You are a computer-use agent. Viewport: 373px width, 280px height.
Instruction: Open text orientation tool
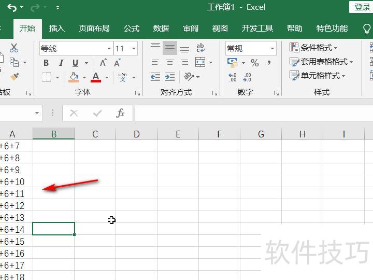(189, 76)
